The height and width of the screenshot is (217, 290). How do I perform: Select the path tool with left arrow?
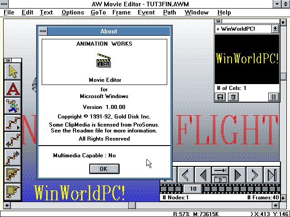point(13,141)
